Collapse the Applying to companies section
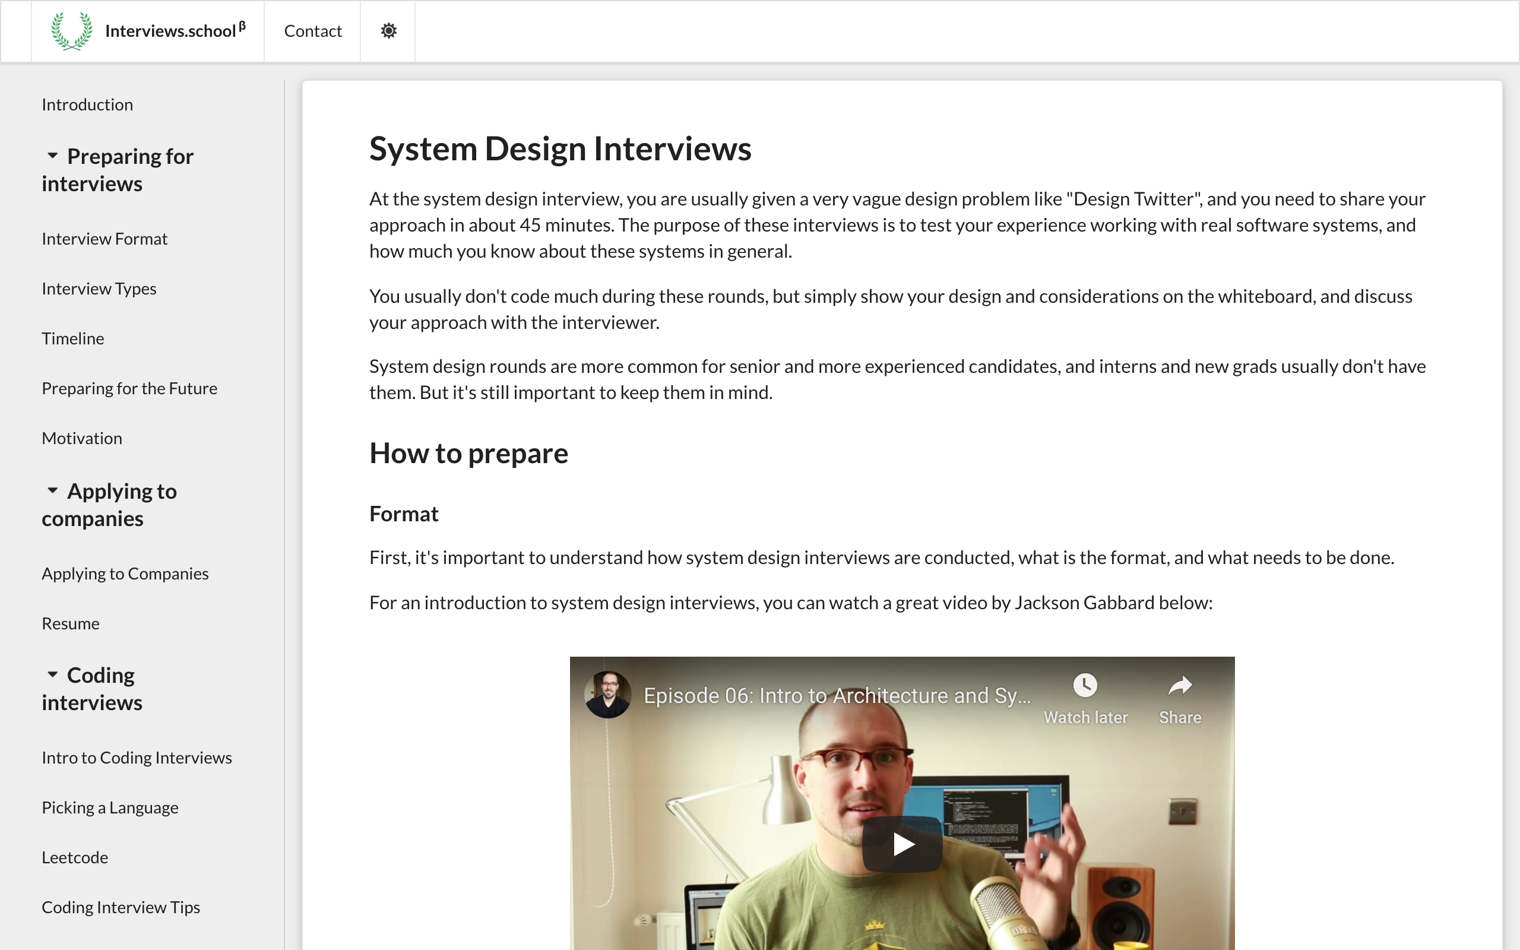The height and width of the screenshot is (950, 1520). coord(53,489)
